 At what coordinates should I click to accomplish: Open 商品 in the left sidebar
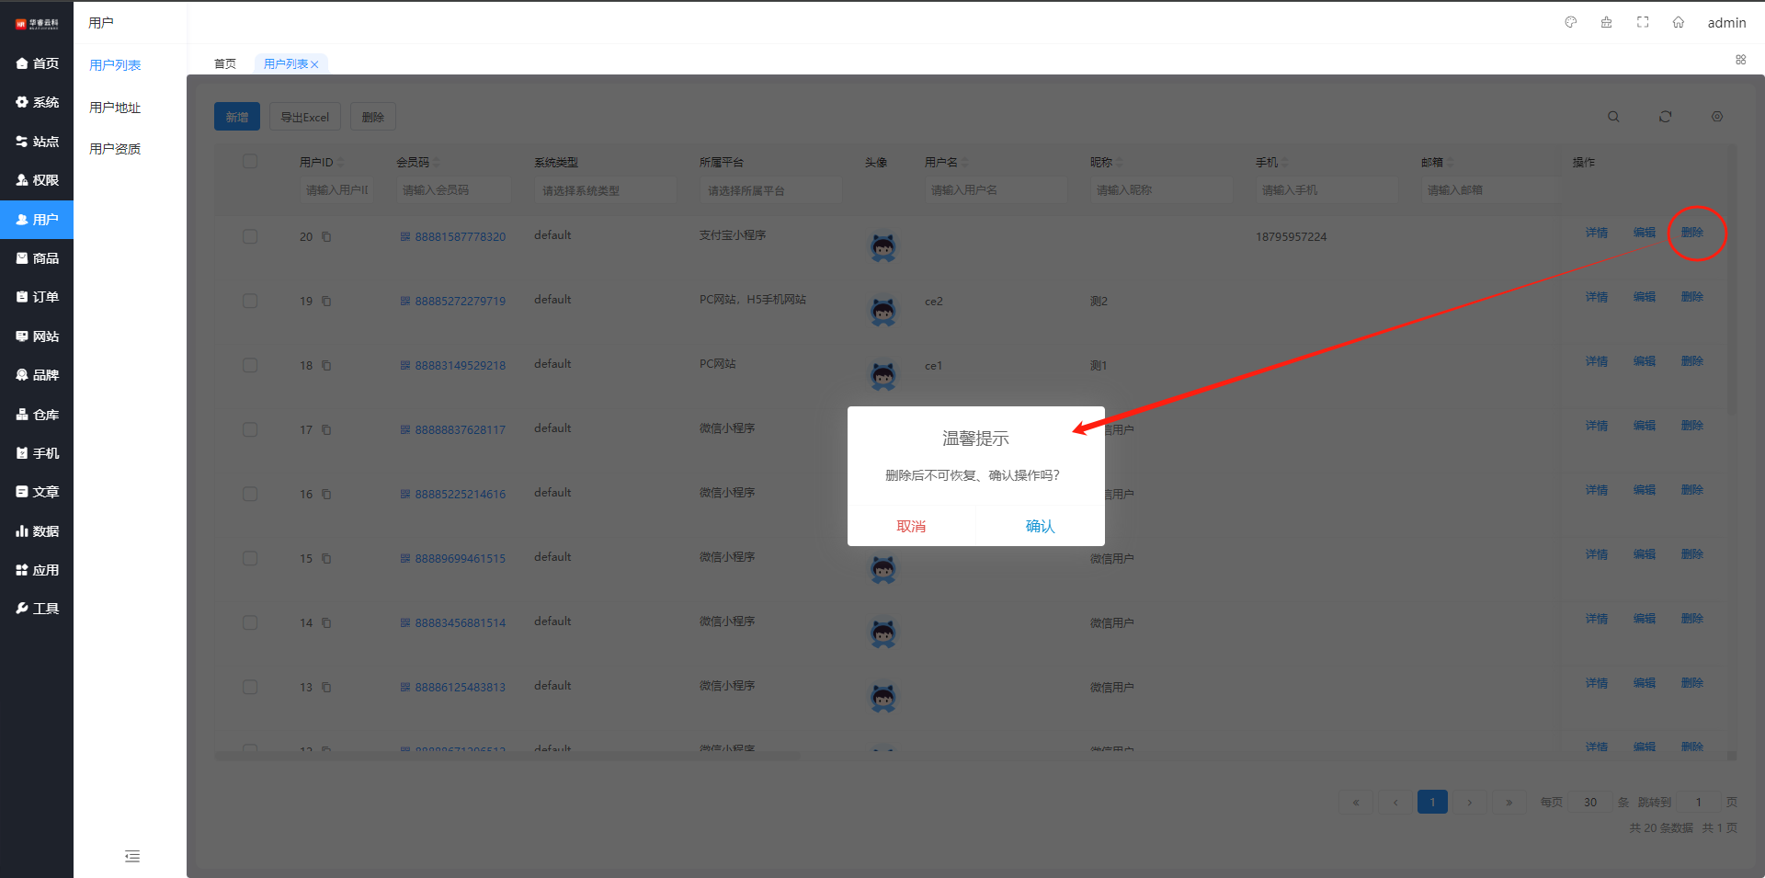pos(37,258)
